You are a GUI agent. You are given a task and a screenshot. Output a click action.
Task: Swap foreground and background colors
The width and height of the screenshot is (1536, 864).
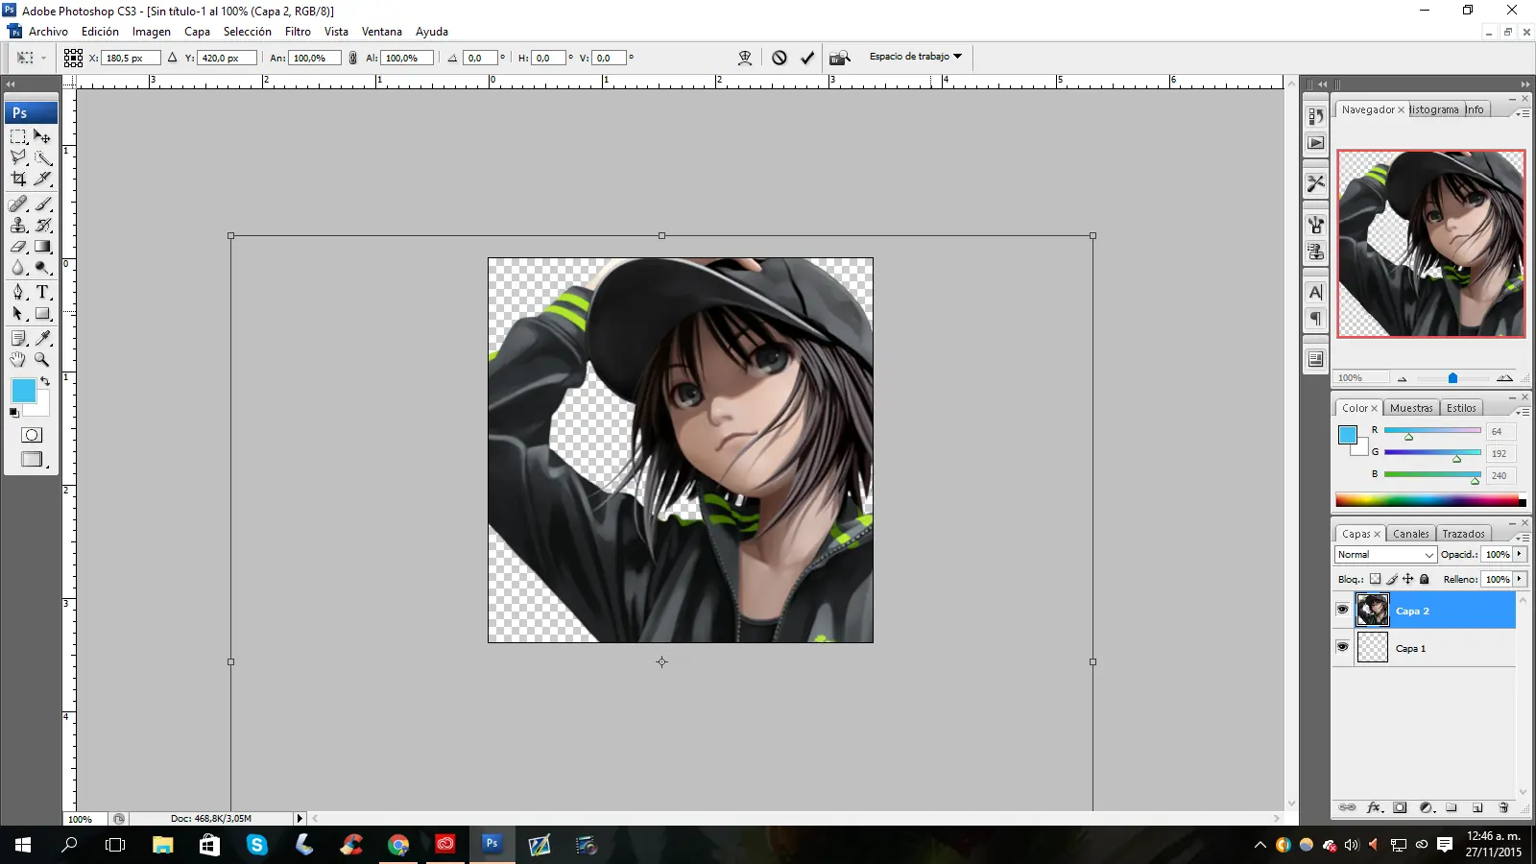44,381
